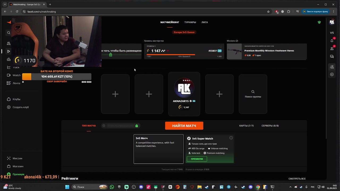Click Missions (2) heading
The height and width of the screenshot is (191, 340).
click(x=232, y=41)
